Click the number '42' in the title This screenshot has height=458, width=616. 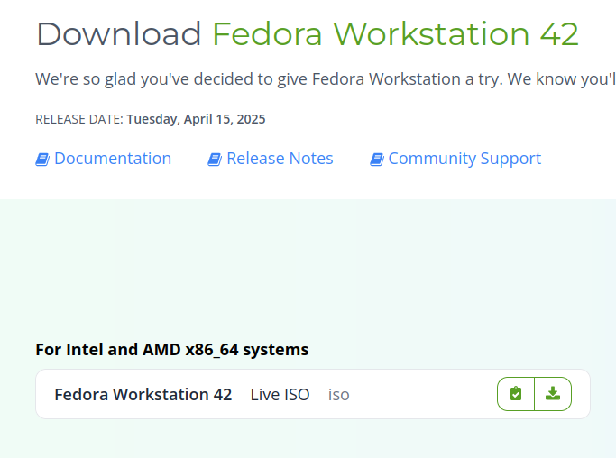pyautogui.click(x=559, y=34)
